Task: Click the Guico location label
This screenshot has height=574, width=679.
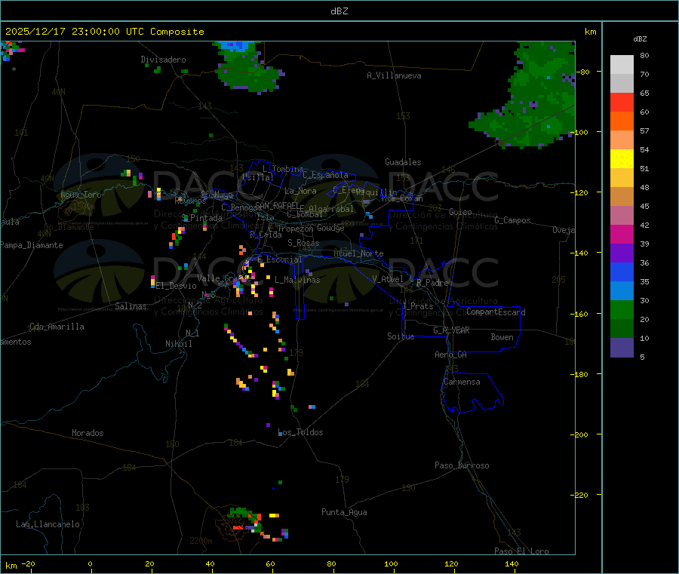Action: tap(460, 212)
